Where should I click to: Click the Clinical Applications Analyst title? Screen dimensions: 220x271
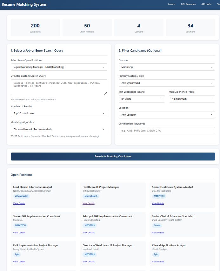point(169,246)
